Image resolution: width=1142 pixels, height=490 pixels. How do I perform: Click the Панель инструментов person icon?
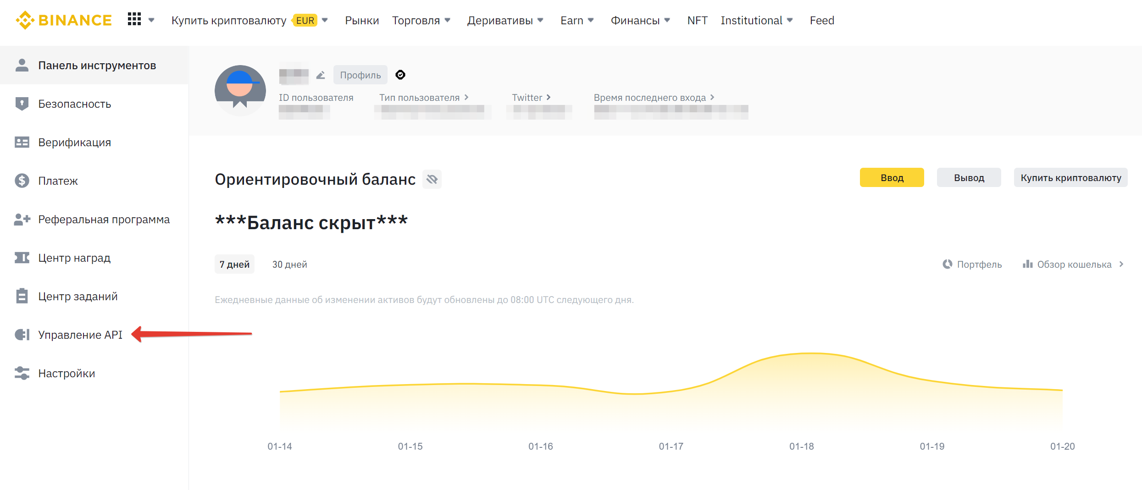tap(22, 65)
